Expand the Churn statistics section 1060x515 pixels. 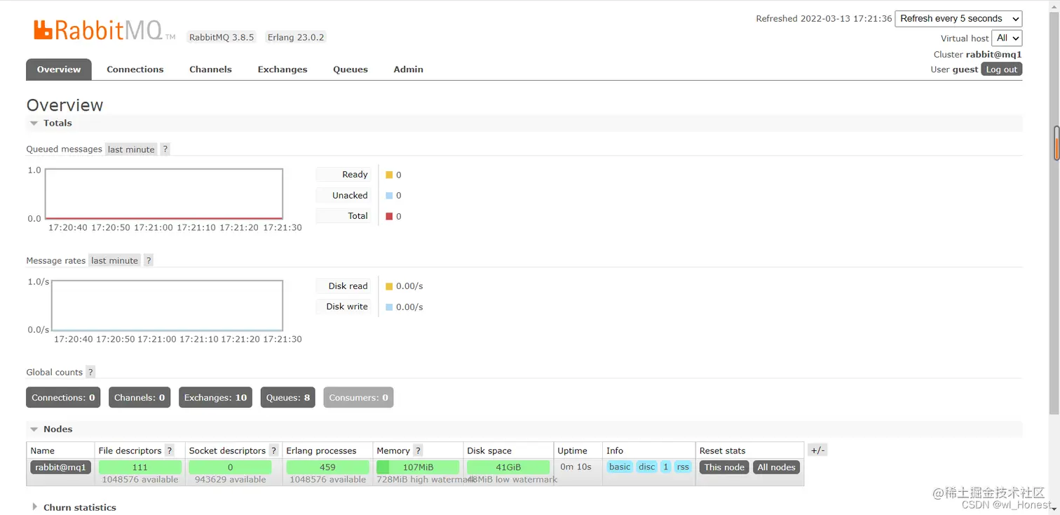pos(74,507)
